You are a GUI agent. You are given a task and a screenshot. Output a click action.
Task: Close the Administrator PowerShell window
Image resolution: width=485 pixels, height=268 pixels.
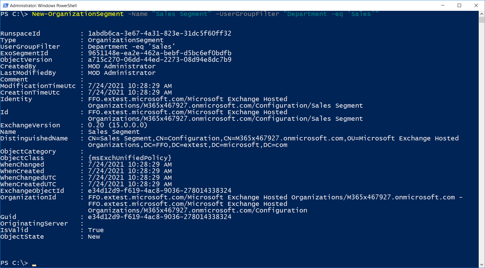[x=476, y=5]
